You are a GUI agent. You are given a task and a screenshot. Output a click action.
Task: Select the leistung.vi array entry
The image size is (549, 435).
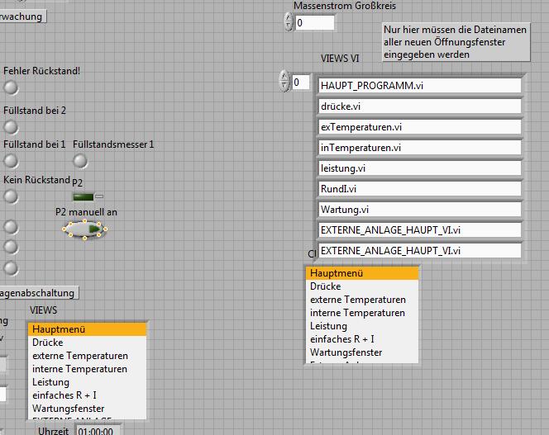tap(419, 168)
